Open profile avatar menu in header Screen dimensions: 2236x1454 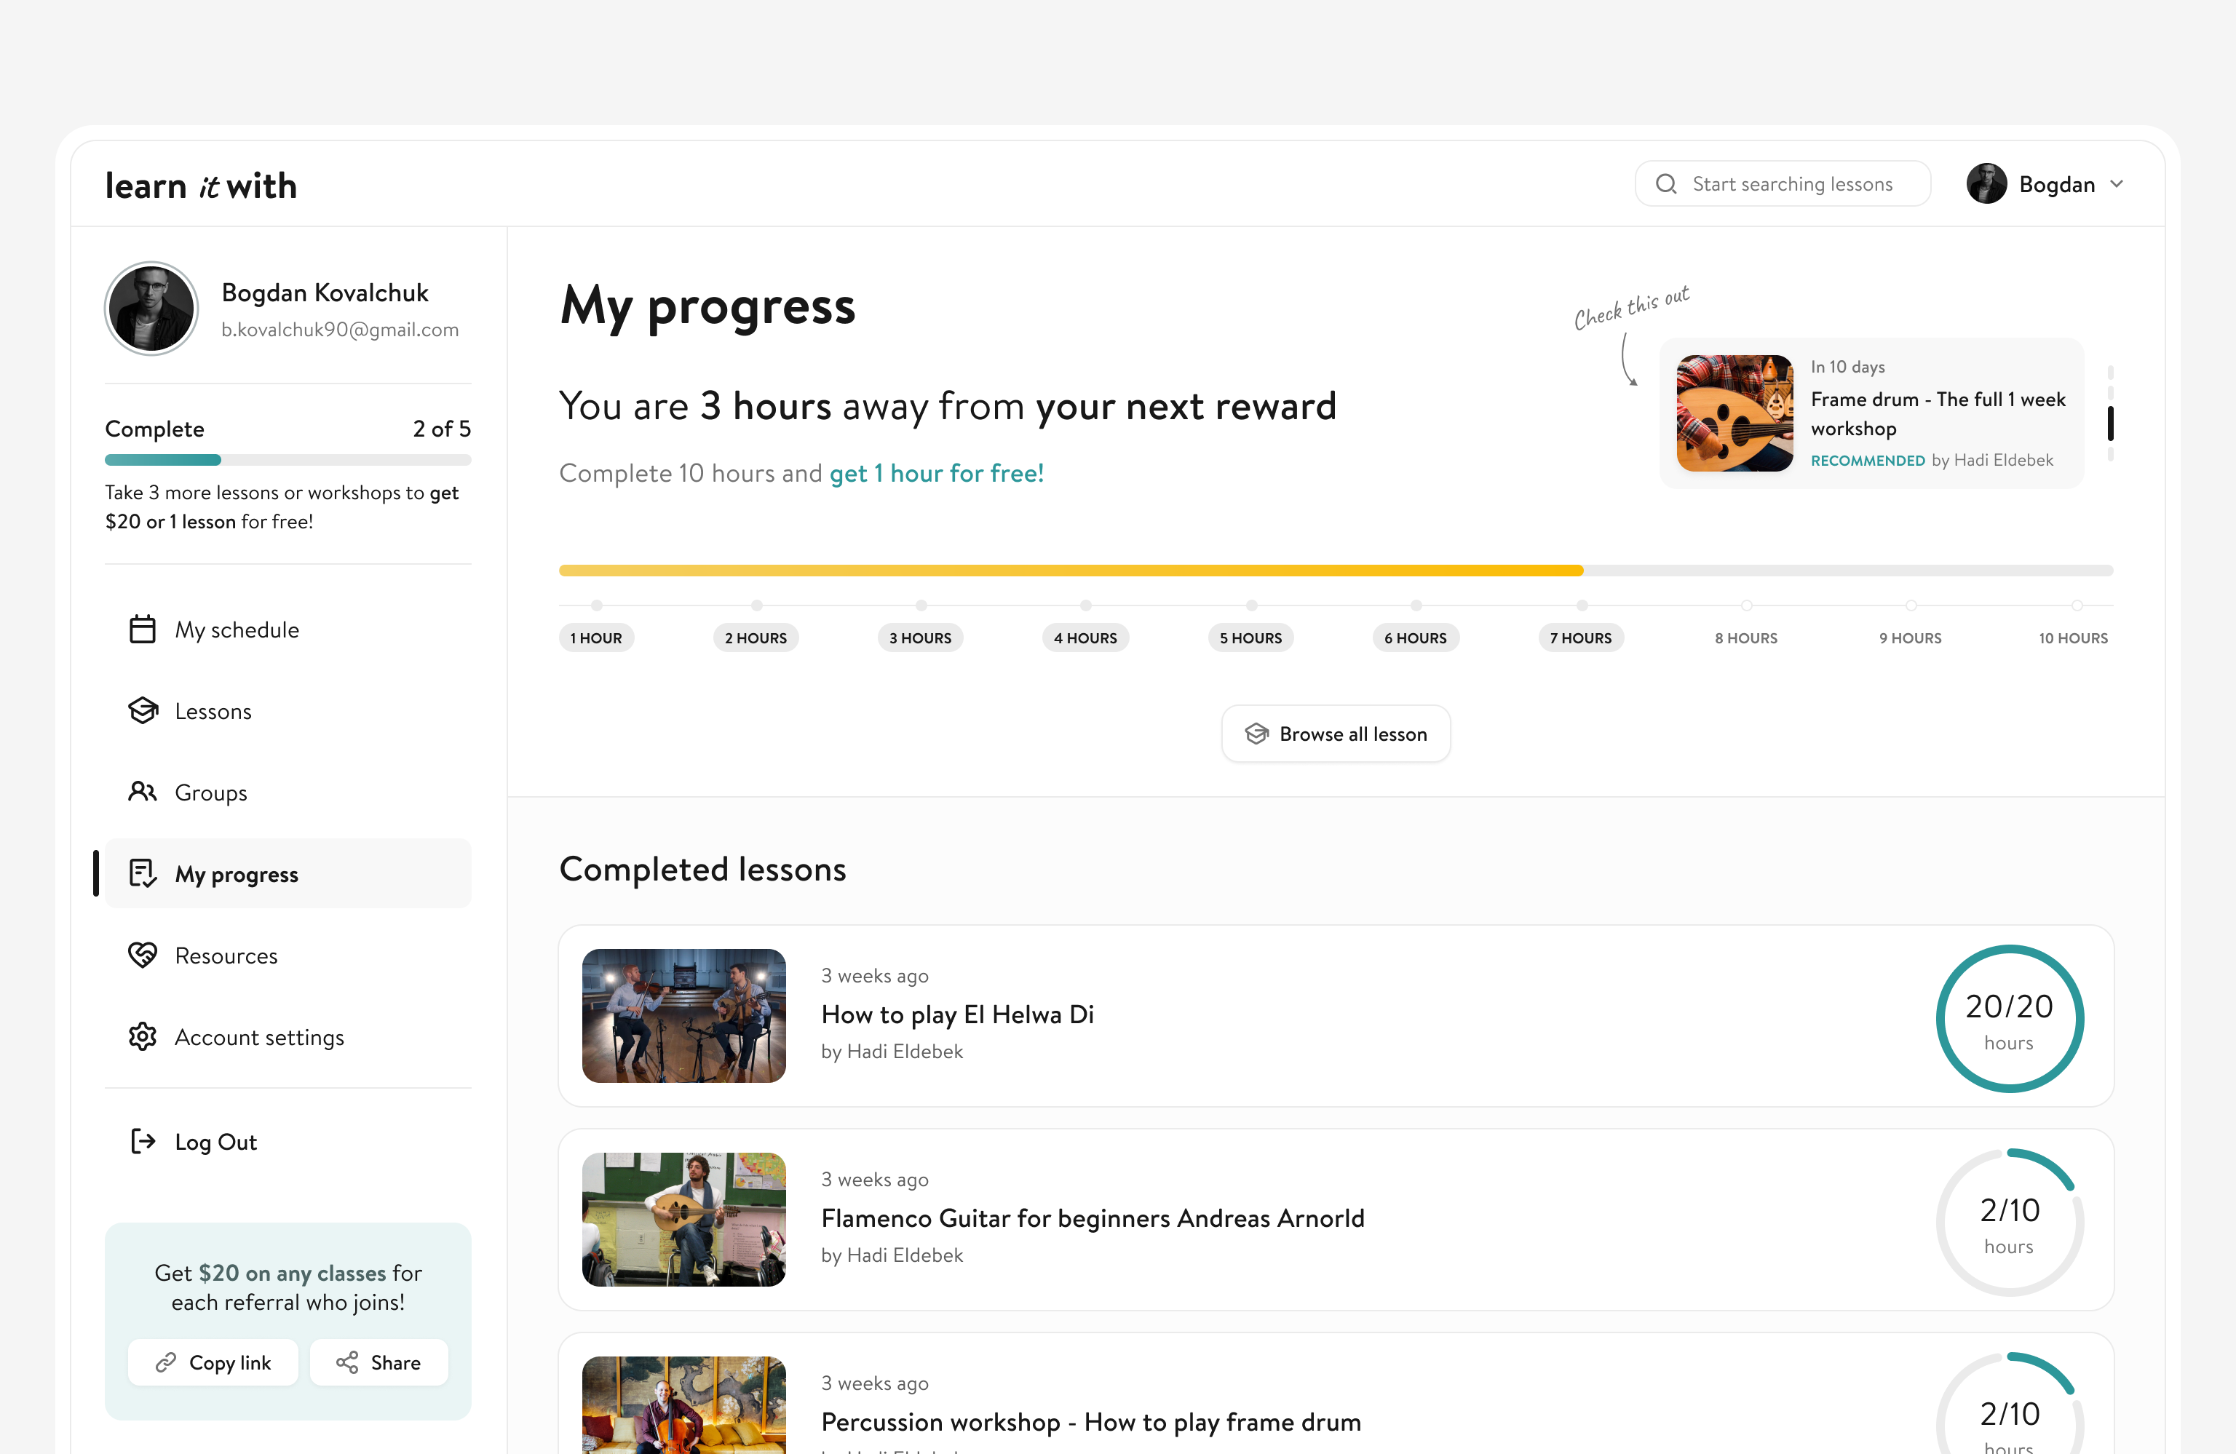click(x=1986, y=184)
